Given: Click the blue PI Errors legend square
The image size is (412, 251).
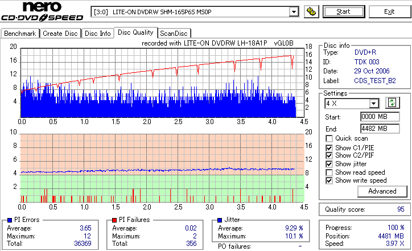Looking at the screenshot, I should coord(10,220).
